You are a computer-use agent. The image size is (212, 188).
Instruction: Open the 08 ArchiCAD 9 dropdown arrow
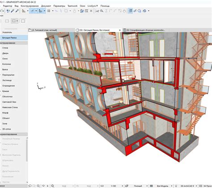point(196,186)
